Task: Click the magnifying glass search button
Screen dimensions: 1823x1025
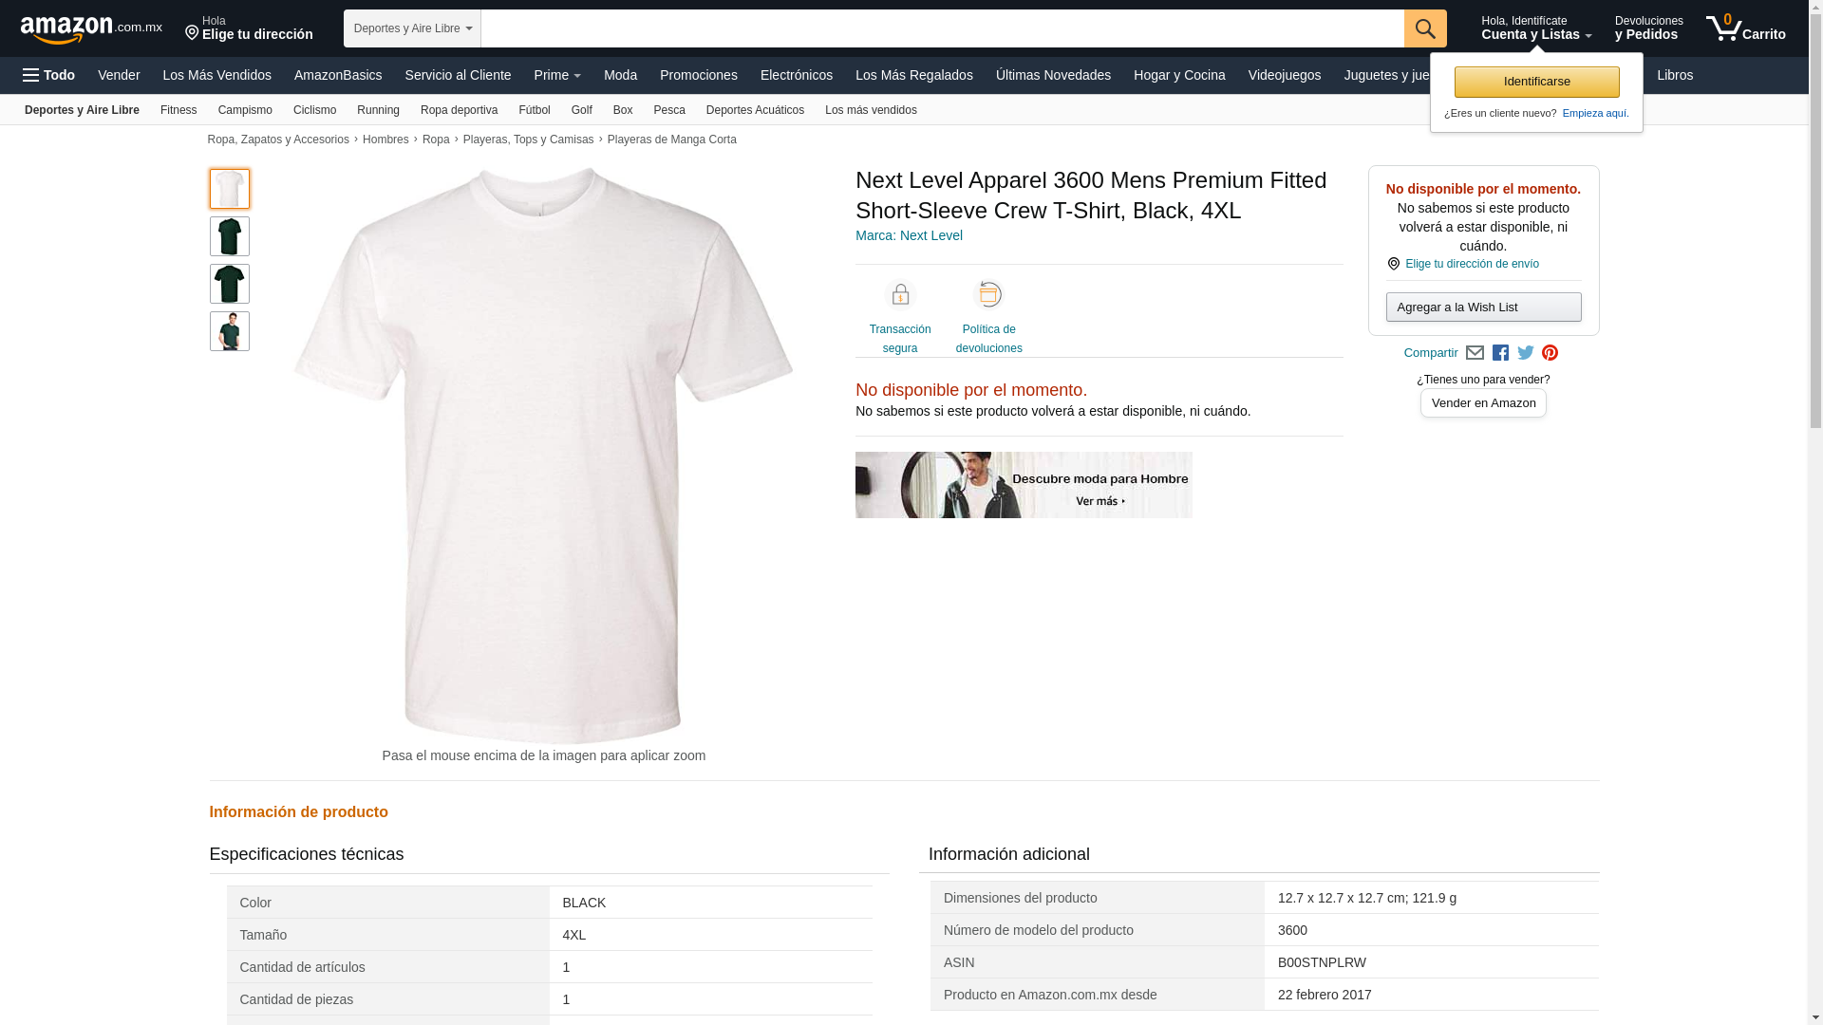Action: [x=1424, y=28]
